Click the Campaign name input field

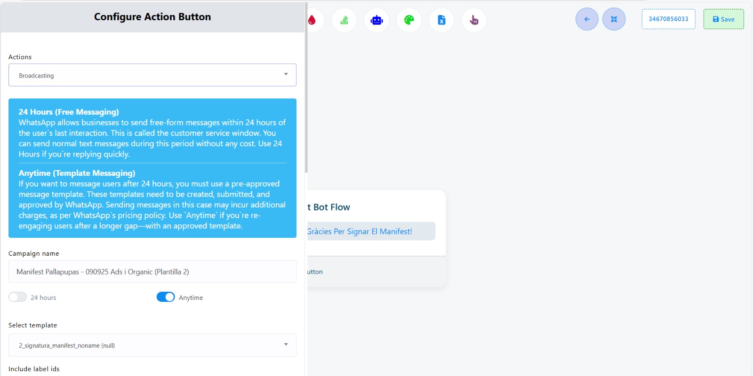[x=152, y=272]
